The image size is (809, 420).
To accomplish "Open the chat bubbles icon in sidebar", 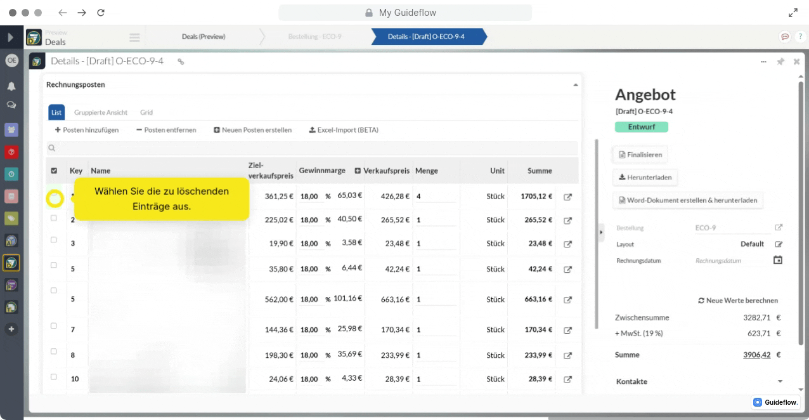I will point(11,105).
